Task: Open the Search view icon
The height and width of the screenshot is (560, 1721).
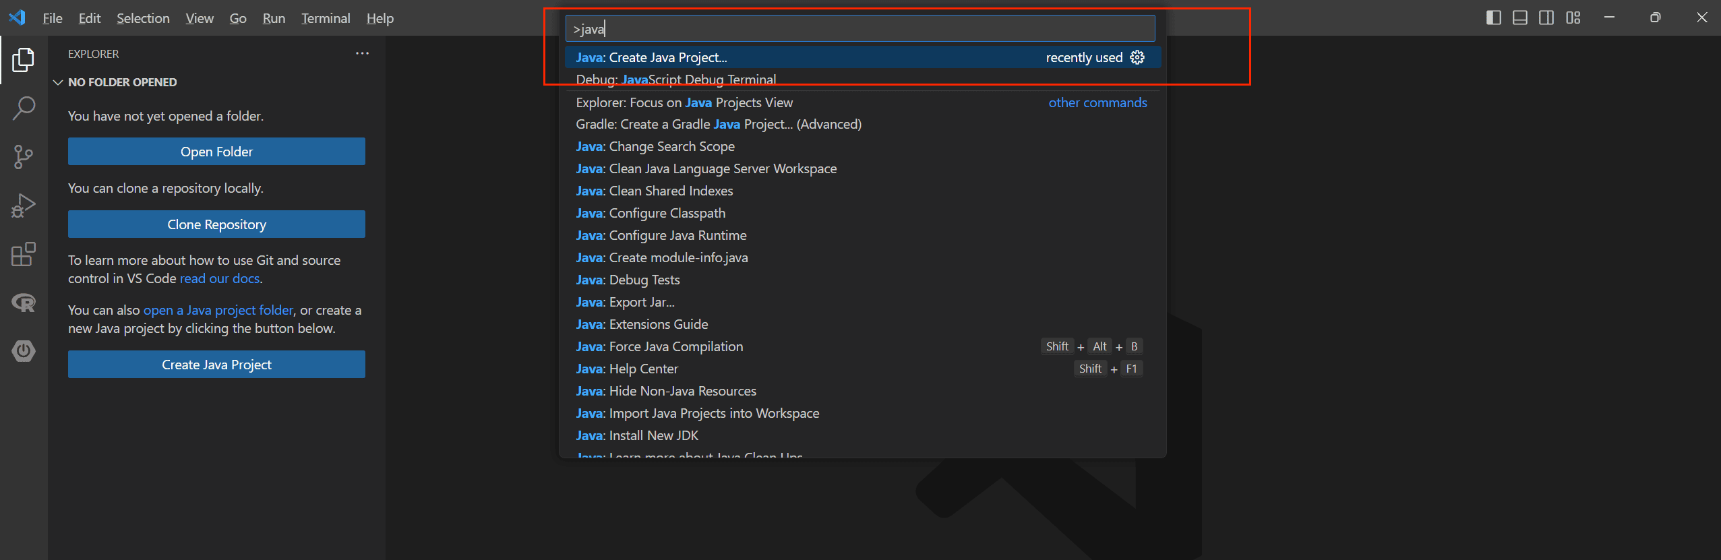Action: [x=24, y=108]
